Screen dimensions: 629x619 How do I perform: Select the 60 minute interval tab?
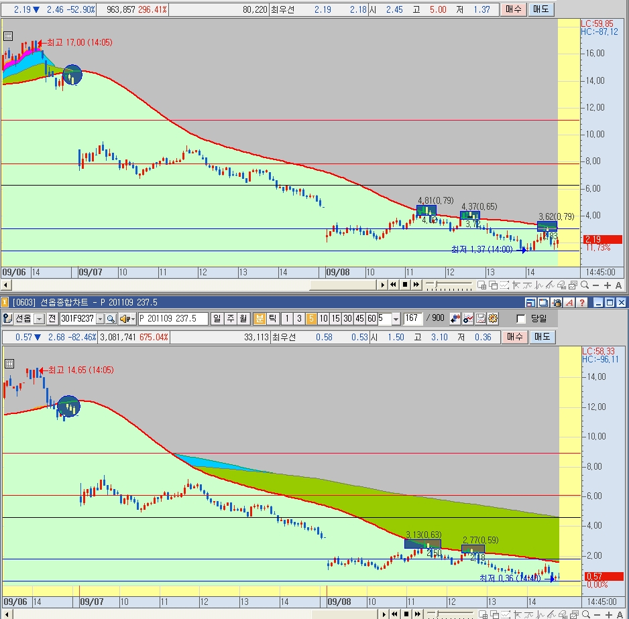pos(371,319)
